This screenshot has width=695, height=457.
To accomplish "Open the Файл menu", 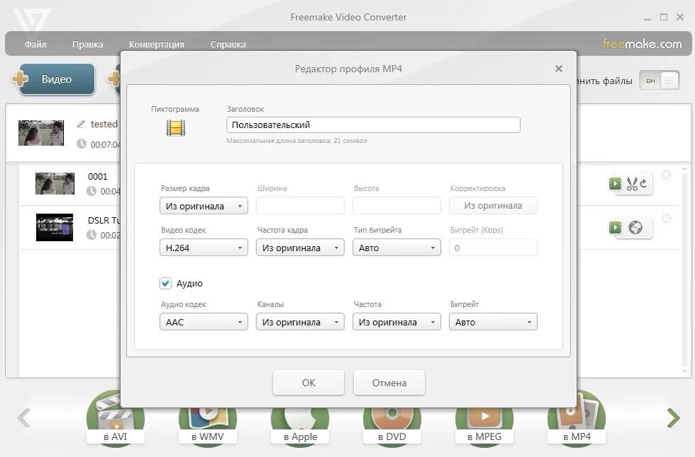I will click(x=35, y=45).
